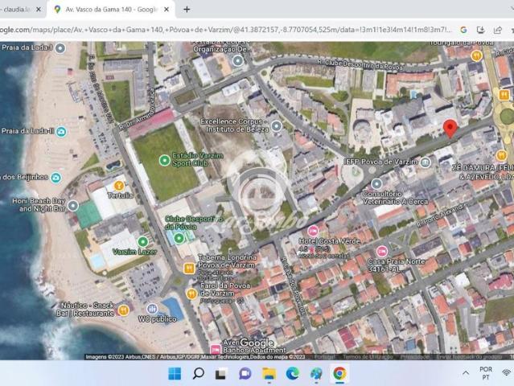Click the Google icon in the address bar
Viewport: 514px width, 386px height.
pos(463,30)
